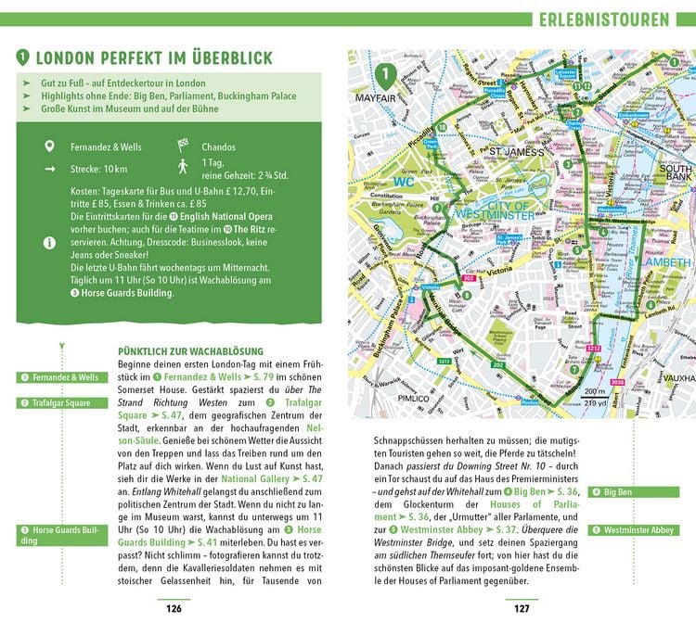696x623 pixels.
Task: Select map stop marker 12 below Leicester Square
Action: tap(586, 86)
